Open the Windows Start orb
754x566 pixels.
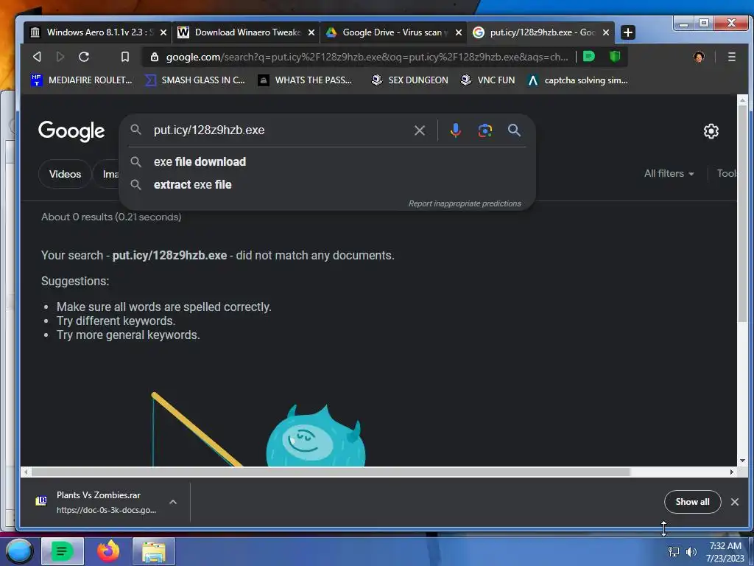(x=19, y=551)
